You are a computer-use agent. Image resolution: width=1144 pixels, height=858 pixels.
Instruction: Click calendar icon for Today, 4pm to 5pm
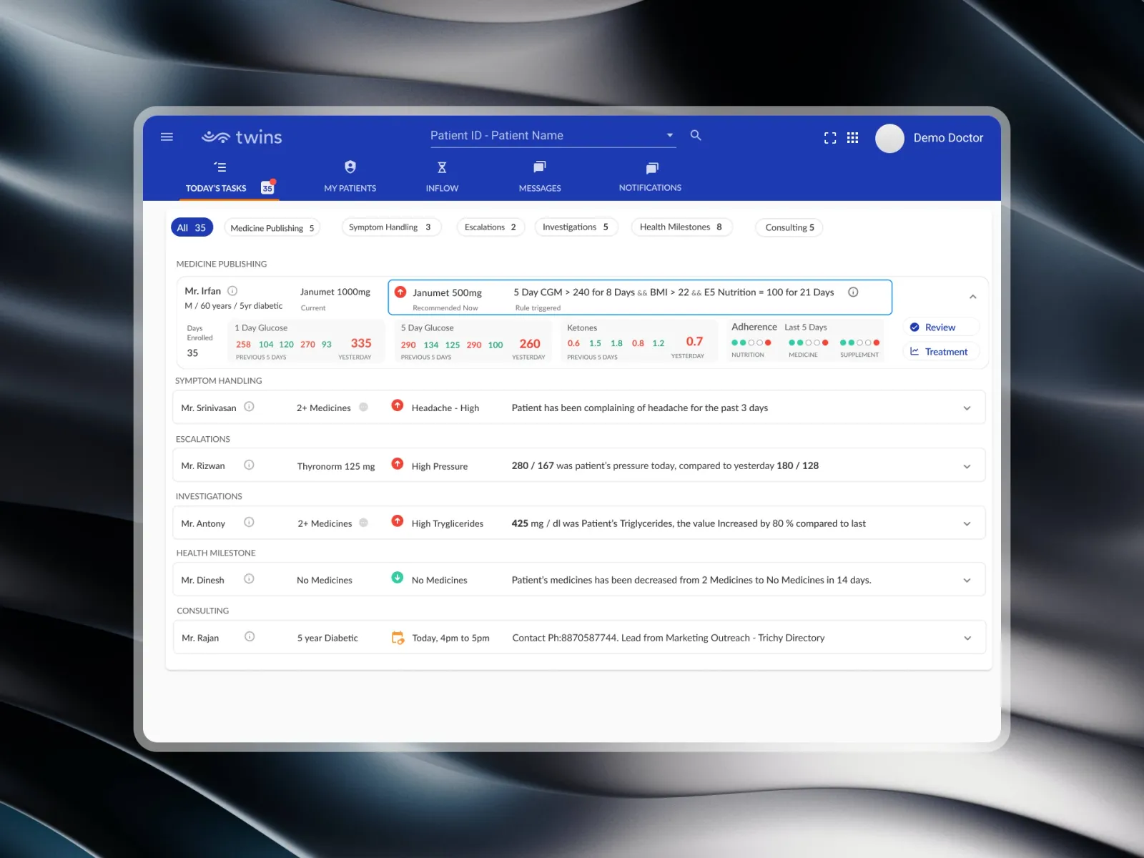tap(398, 637)
